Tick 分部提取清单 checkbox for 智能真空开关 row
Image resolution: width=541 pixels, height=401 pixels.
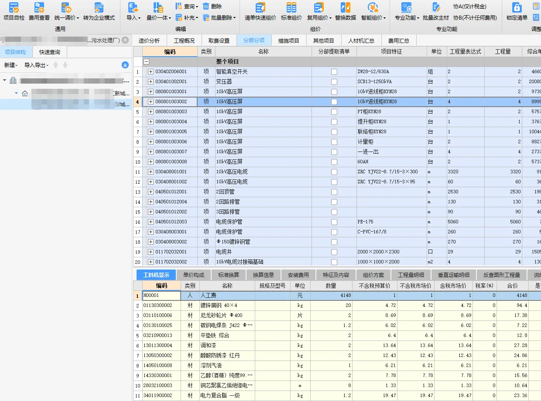[x=334, y=72]
